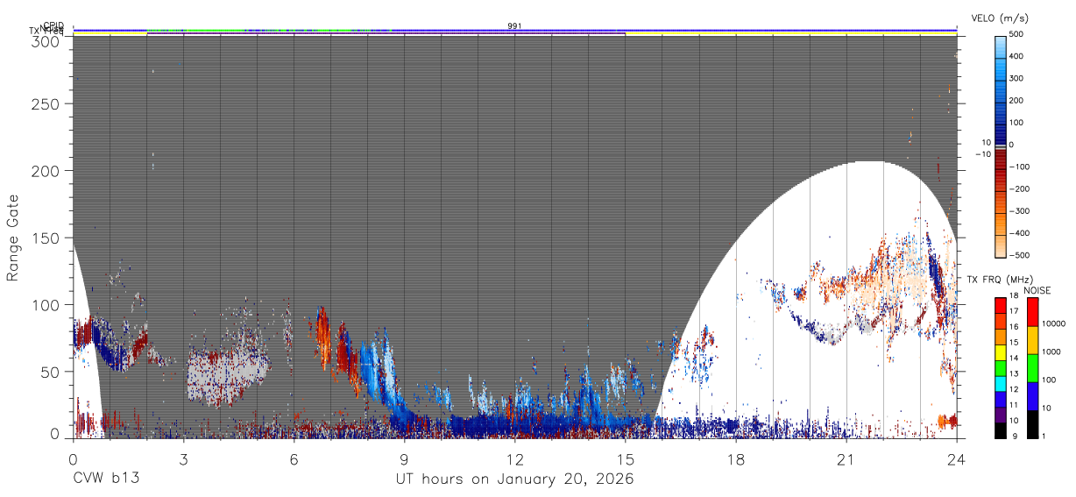The image size is (1076, 497).
Task: Click the purple 10–11 MHz frequency swatch
Action: pos(1000,413)
